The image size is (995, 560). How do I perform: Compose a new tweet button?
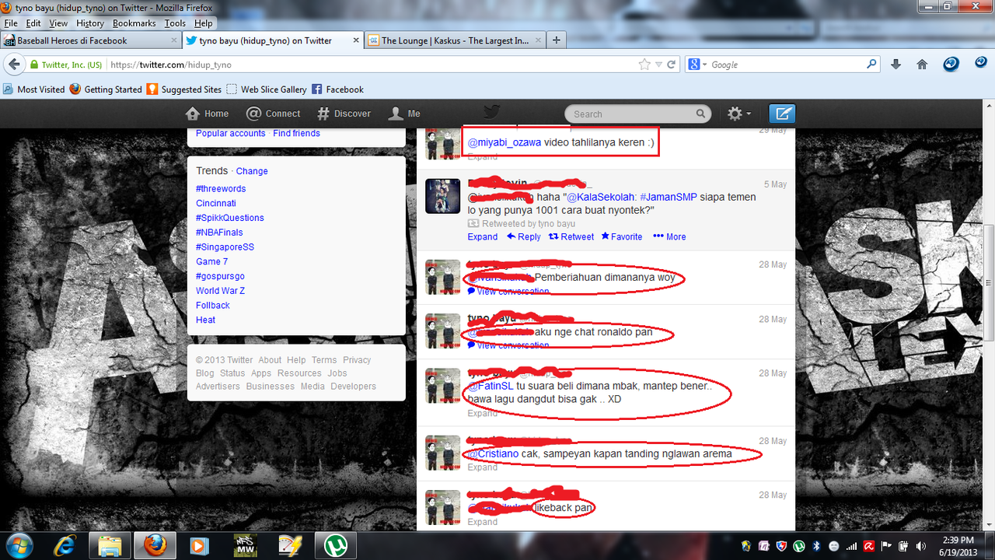click(x=782, y=114)
